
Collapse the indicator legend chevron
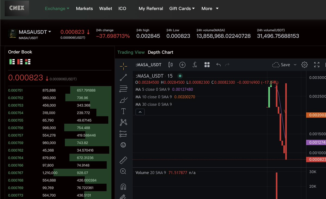point(140,112)
